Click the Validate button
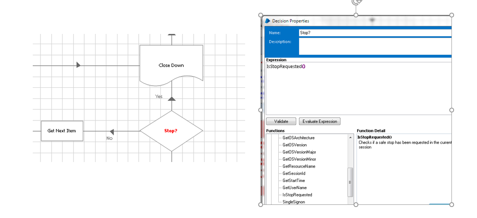Screen dimensions: 477x218 (281, 121)
